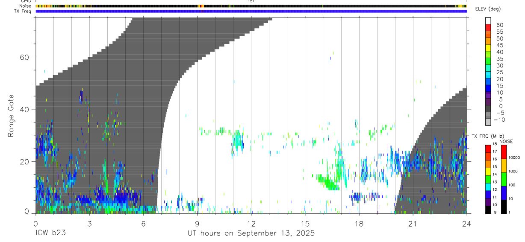
Task: Click the '13' label on the TX FRQ scale
Action: (496, 182)
